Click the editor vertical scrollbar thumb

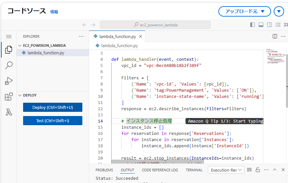pos(287,81)
